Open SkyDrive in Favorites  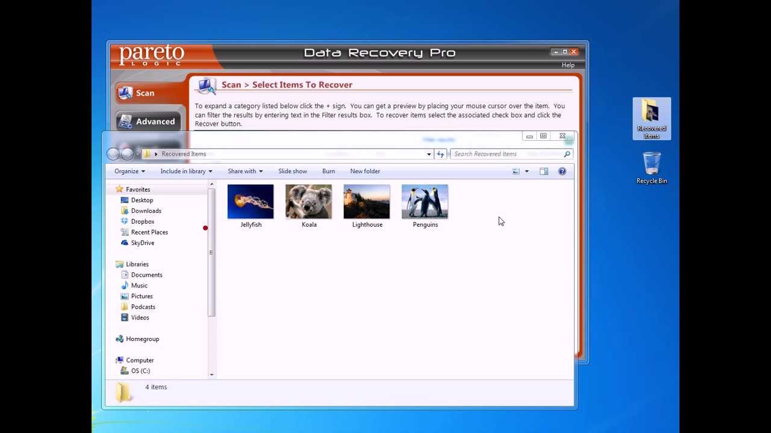coord(143,243)
